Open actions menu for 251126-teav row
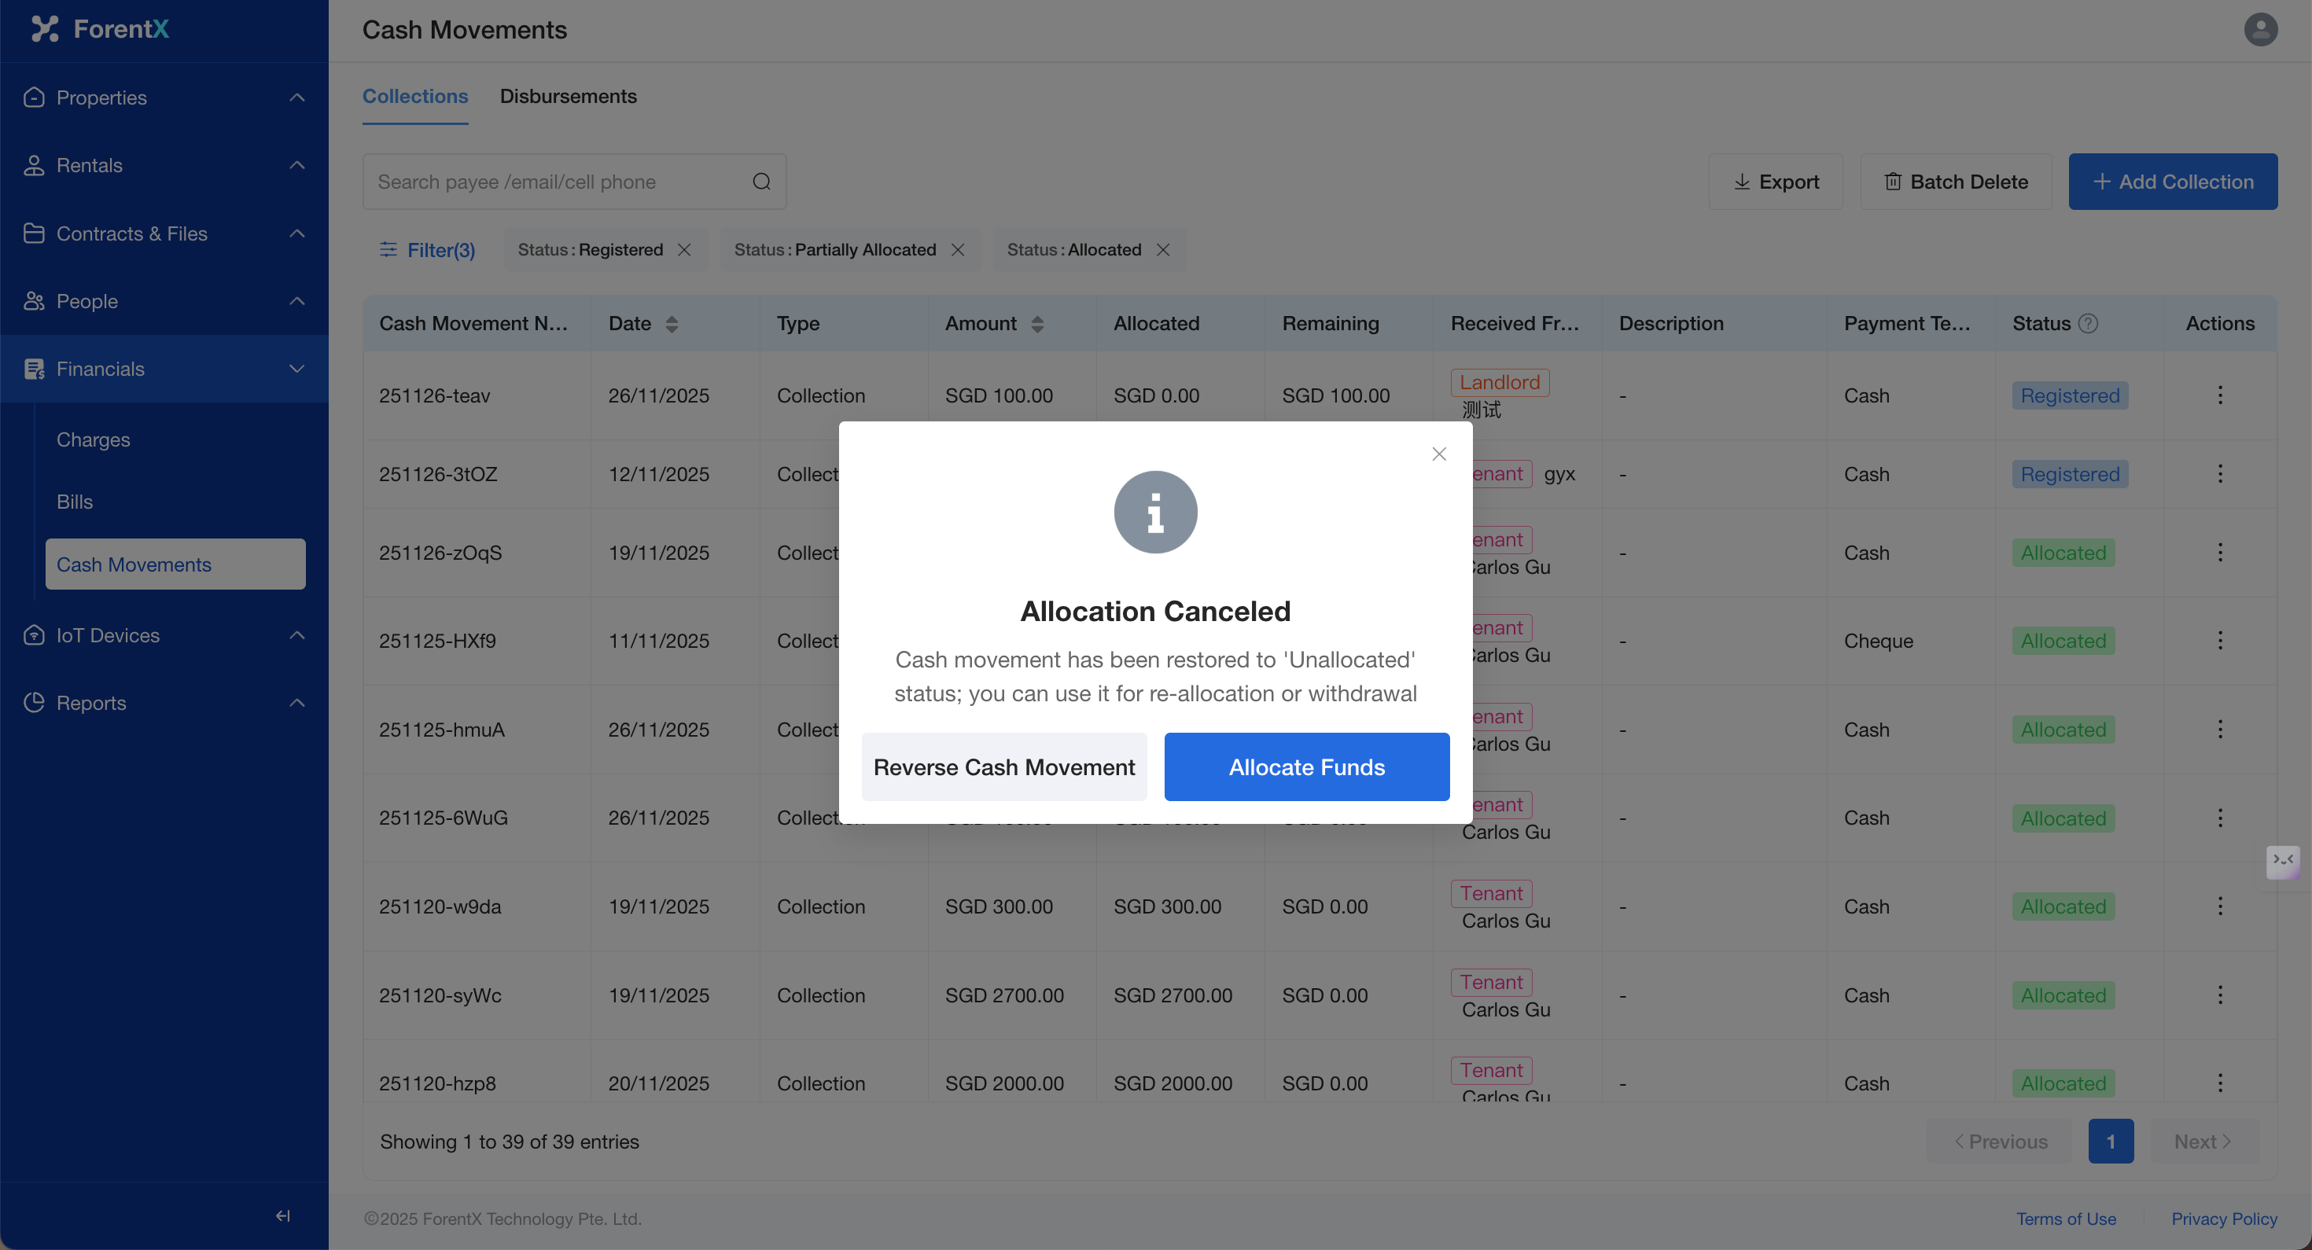Screen dimensions: 2312x1250 tap(2219, 395)
